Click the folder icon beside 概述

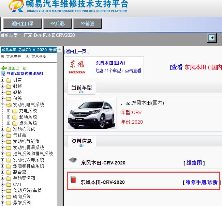click(9, 86)
